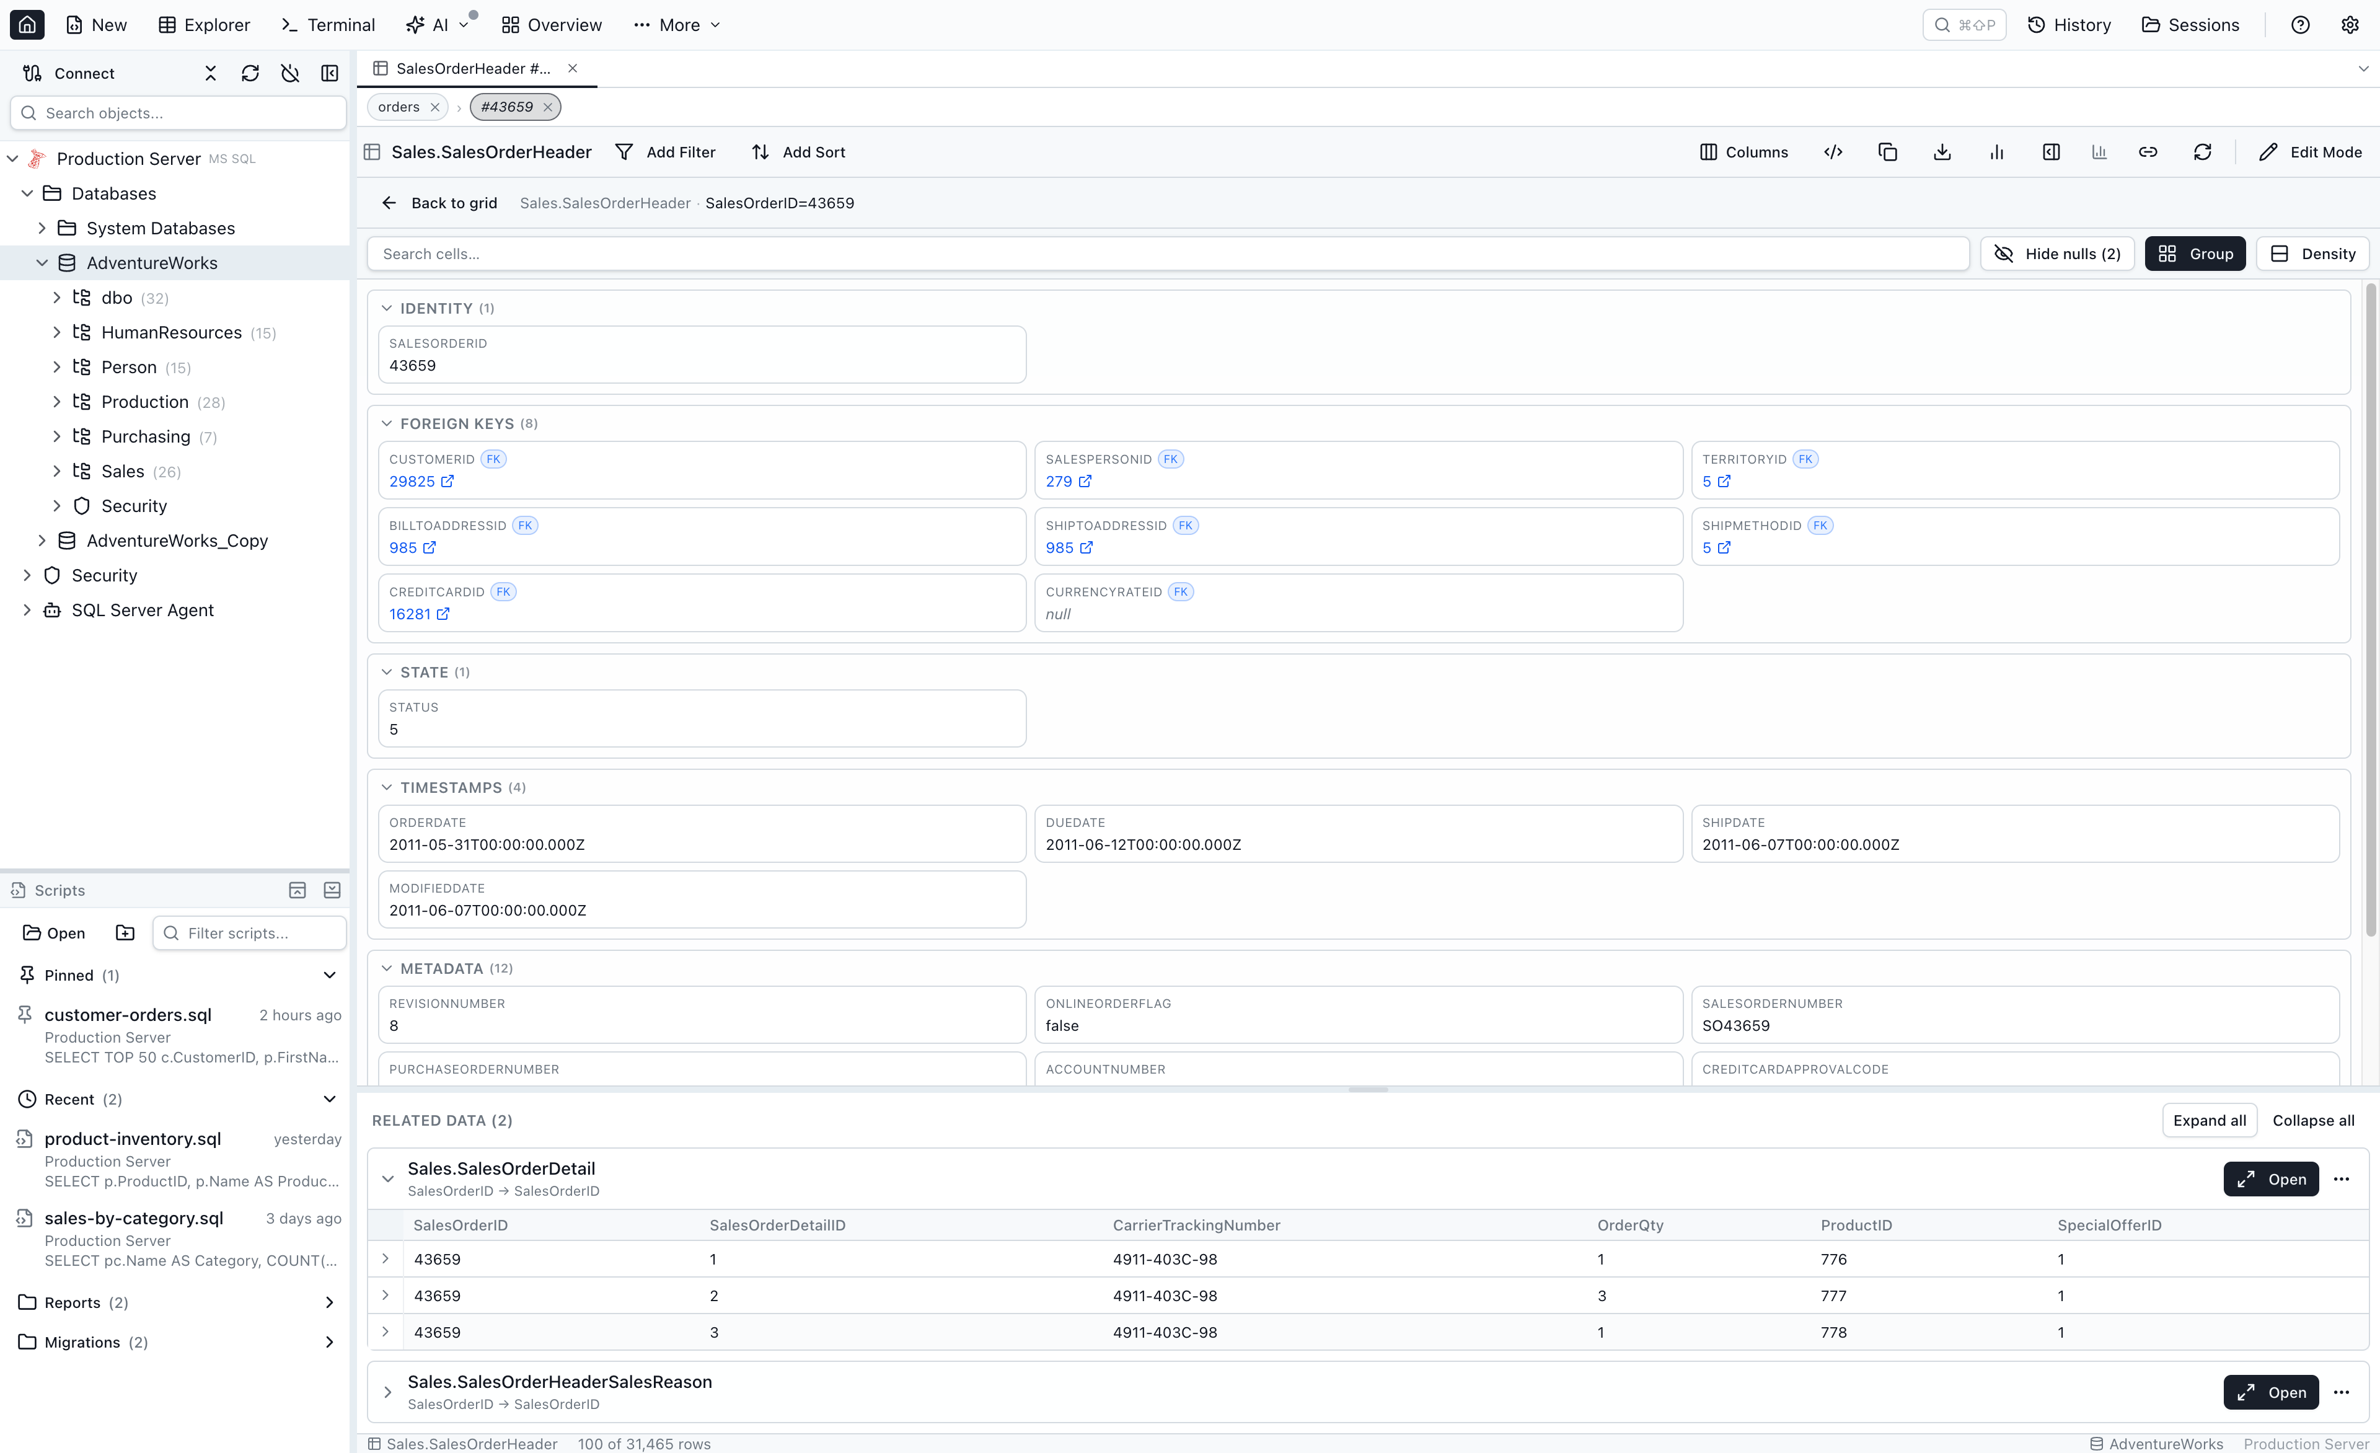Refresh the Sales.SalesOrderHeader data
Screen dimensions: 2380x1453
2202,152
